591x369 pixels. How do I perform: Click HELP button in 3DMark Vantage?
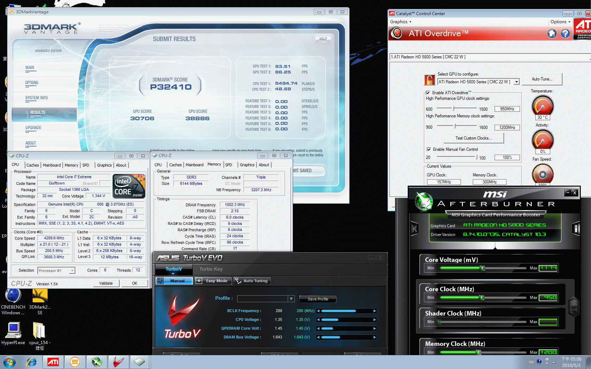click(x=323, y=39)
